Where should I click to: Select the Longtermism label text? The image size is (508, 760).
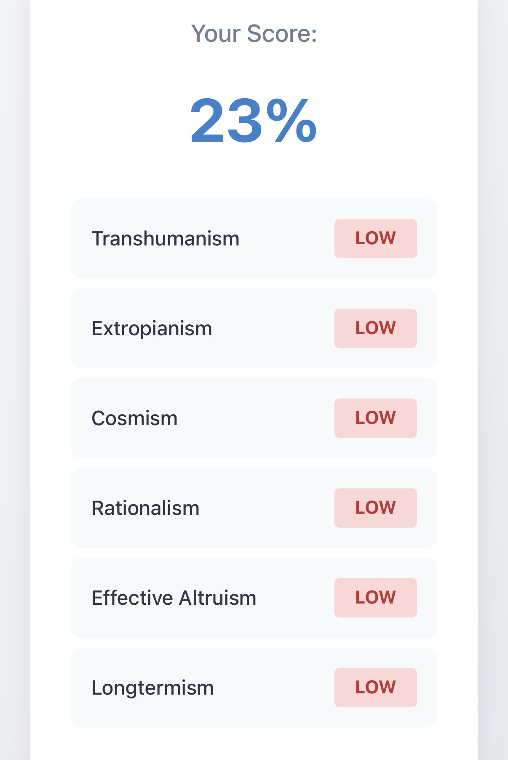[152, 688]
